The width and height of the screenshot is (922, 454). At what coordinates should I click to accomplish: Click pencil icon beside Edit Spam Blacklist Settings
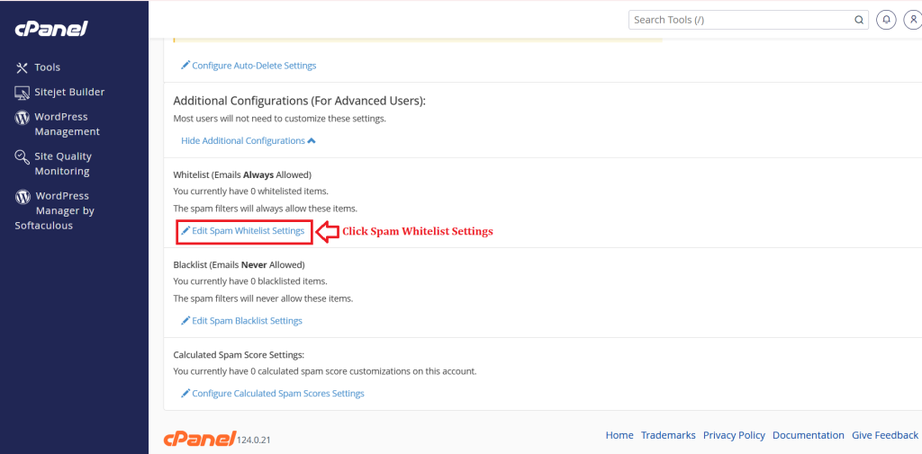(185, 321)
